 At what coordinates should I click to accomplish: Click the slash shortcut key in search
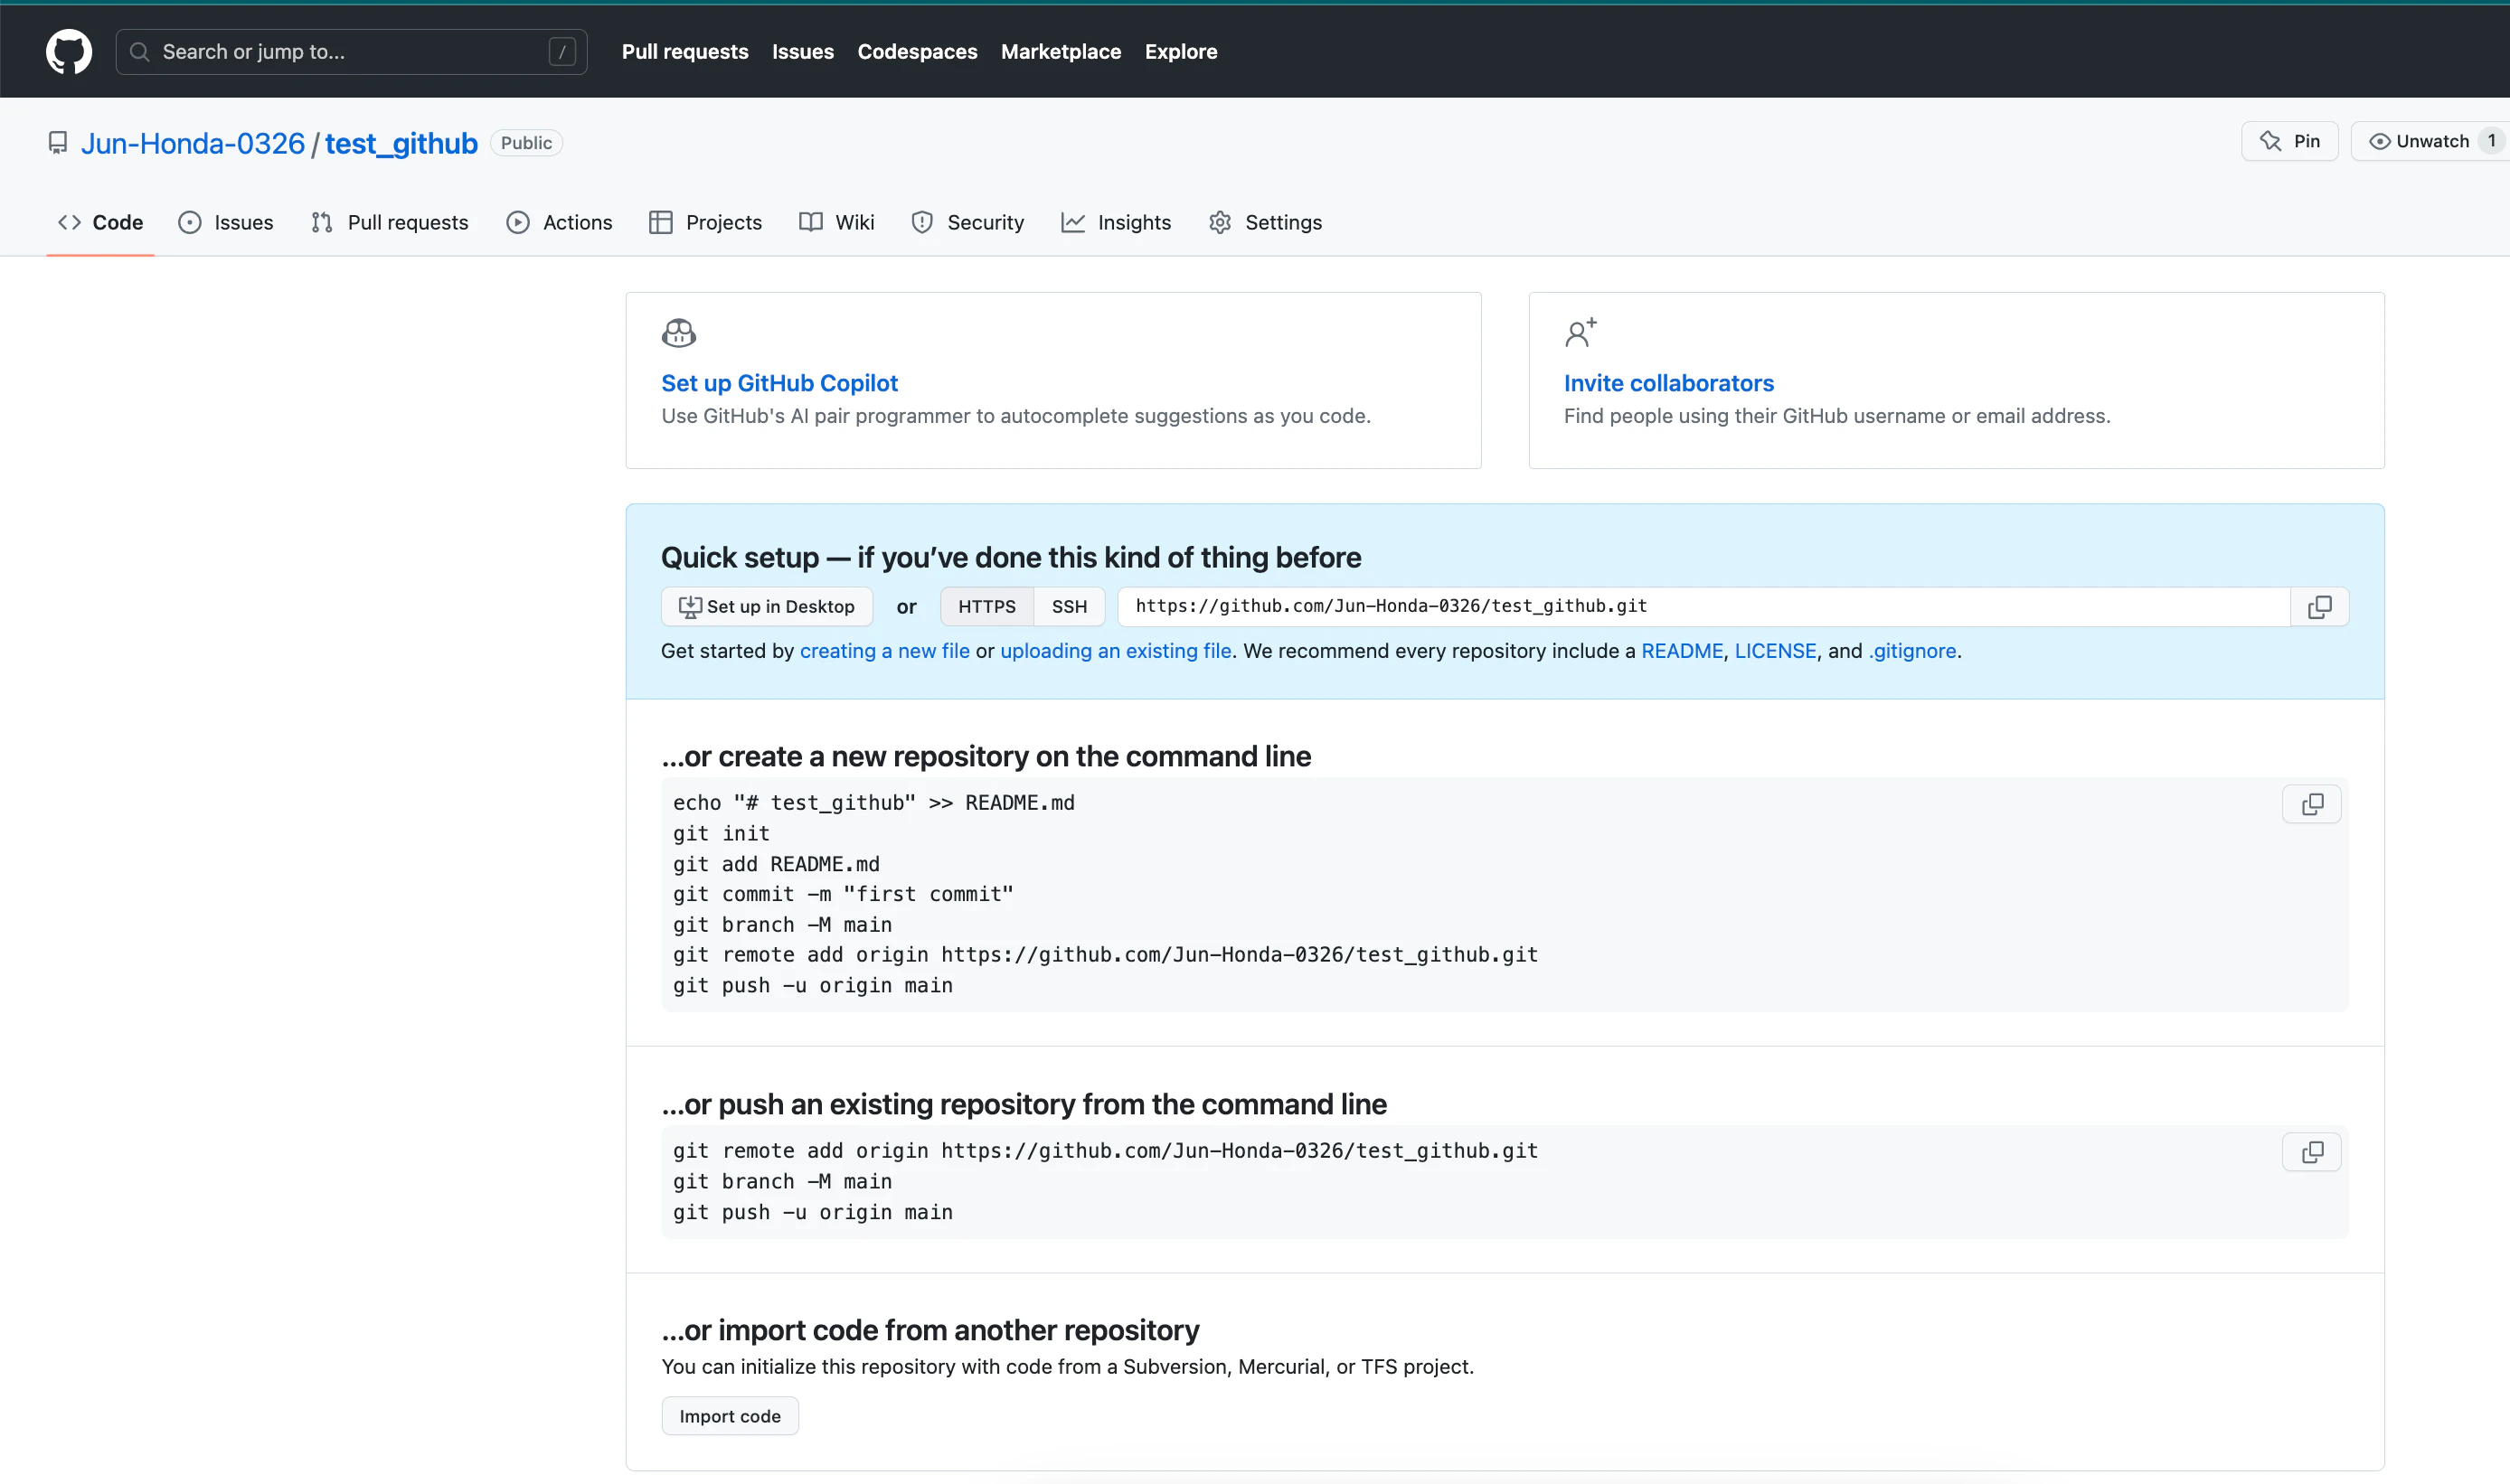[562, 52]
